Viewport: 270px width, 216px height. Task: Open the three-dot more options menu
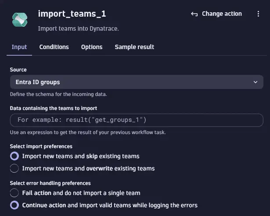tap(258, 14)
